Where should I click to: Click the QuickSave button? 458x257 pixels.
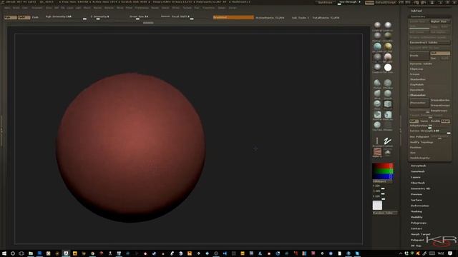(x=325, y=2)
